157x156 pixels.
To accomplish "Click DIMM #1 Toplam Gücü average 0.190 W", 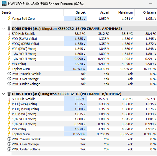I will [x=150, y=69].
